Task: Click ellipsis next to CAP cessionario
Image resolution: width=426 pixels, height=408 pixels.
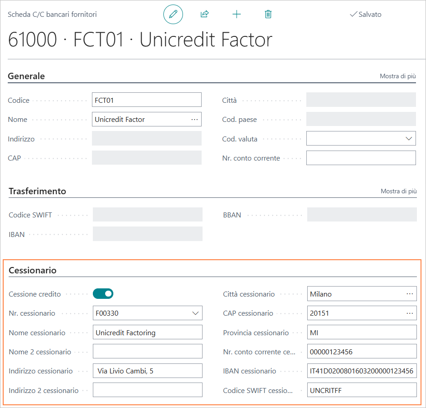Action: pyautogui.click(x=410, y=313)
